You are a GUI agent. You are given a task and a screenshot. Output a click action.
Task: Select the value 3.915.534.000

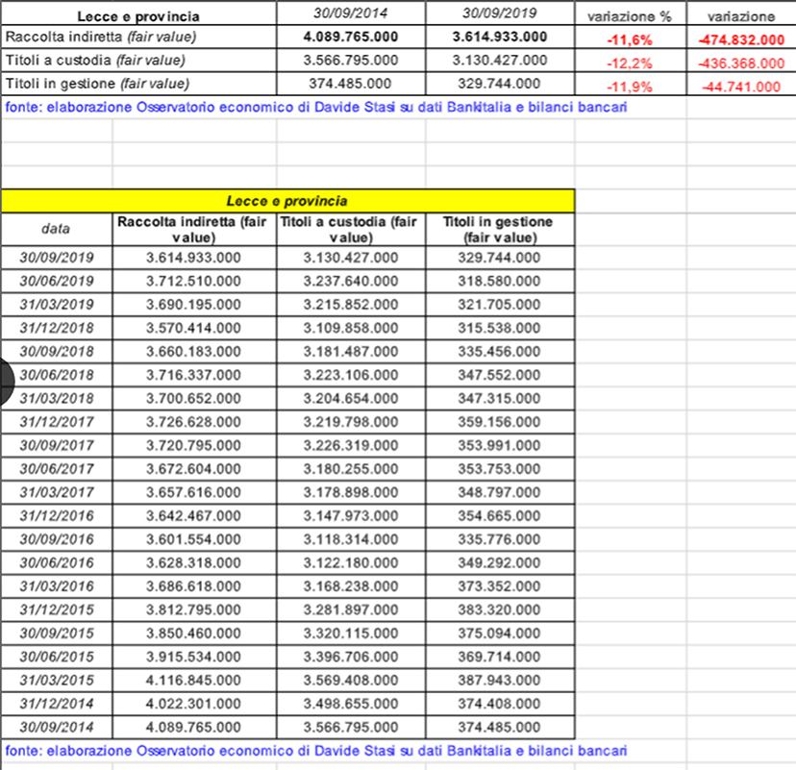193,657
